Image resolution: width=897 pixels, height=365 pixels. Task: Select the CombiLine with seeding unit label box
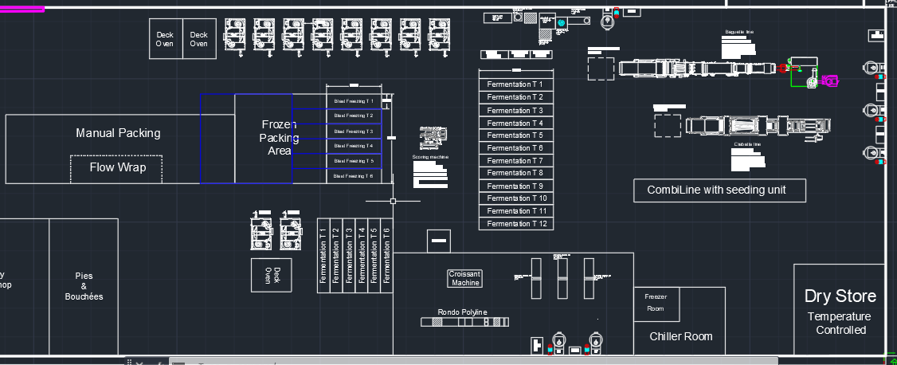click(x=720, y=190)
